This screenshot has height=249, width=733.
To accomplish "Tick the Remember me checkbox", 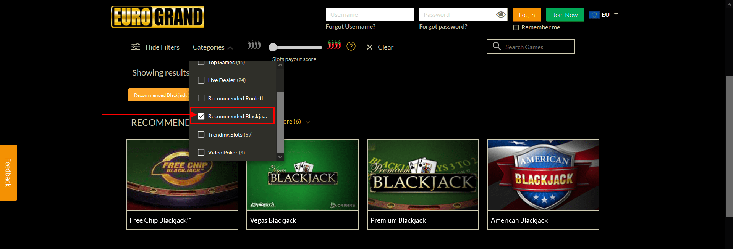I will click(x=516, y=27).
